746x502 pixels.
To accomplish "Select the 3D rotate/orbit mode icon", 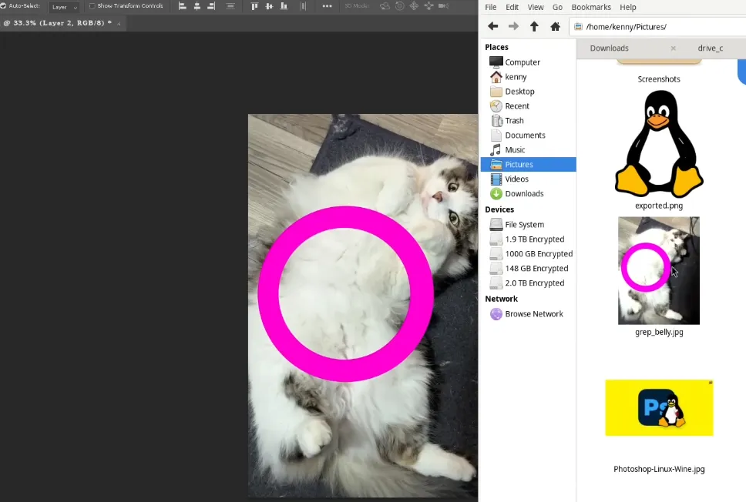I will click(x=385, y=6).
